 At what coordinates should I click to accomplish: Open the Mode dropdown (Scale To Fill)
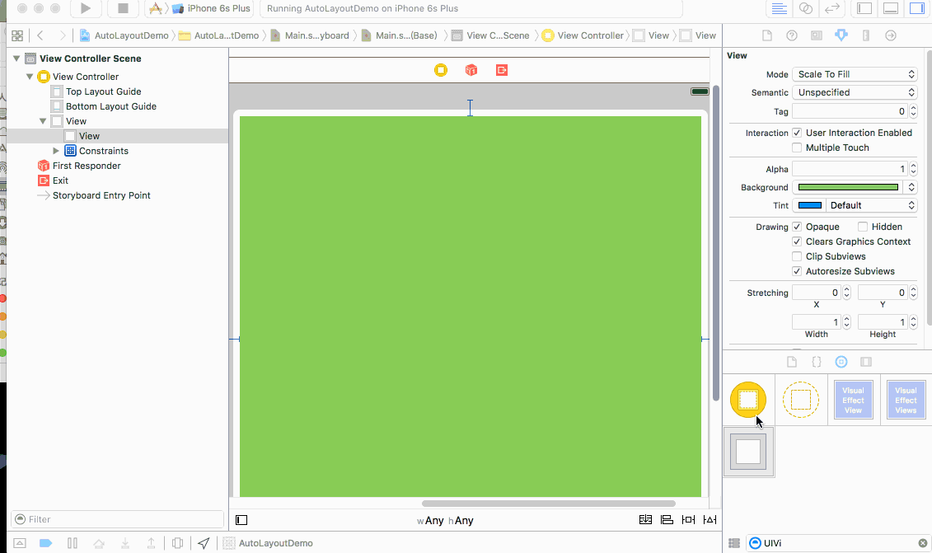tap(855, 74)
